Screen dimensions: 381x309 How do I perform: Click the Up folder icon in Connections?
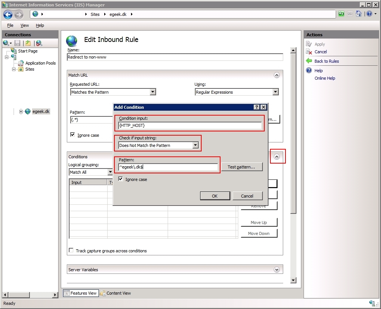28,43
